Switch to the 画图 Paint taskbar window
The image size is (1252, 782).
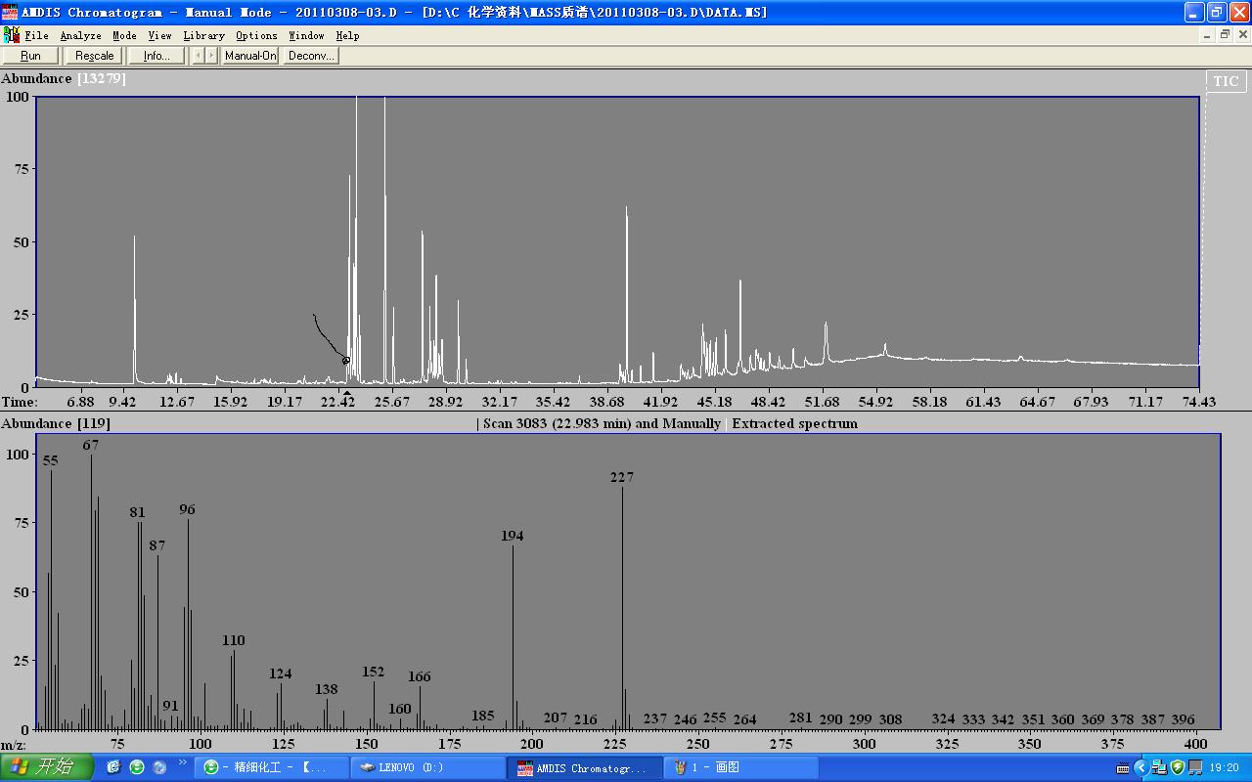pyautogui.click(x=741, y=767)
